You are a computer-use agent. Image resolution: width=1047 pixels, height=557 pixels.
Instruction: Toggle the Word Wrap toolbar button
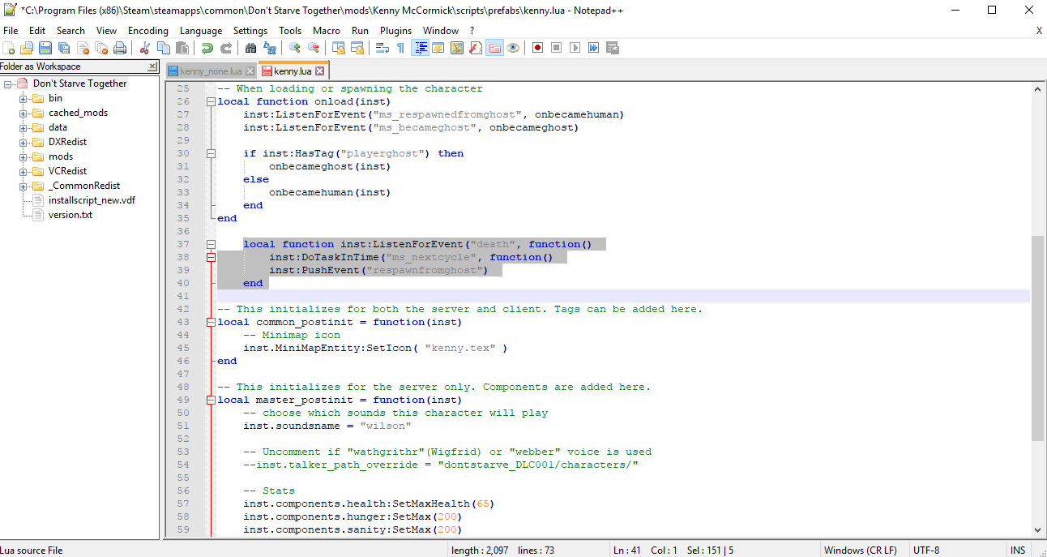(382, 49)
